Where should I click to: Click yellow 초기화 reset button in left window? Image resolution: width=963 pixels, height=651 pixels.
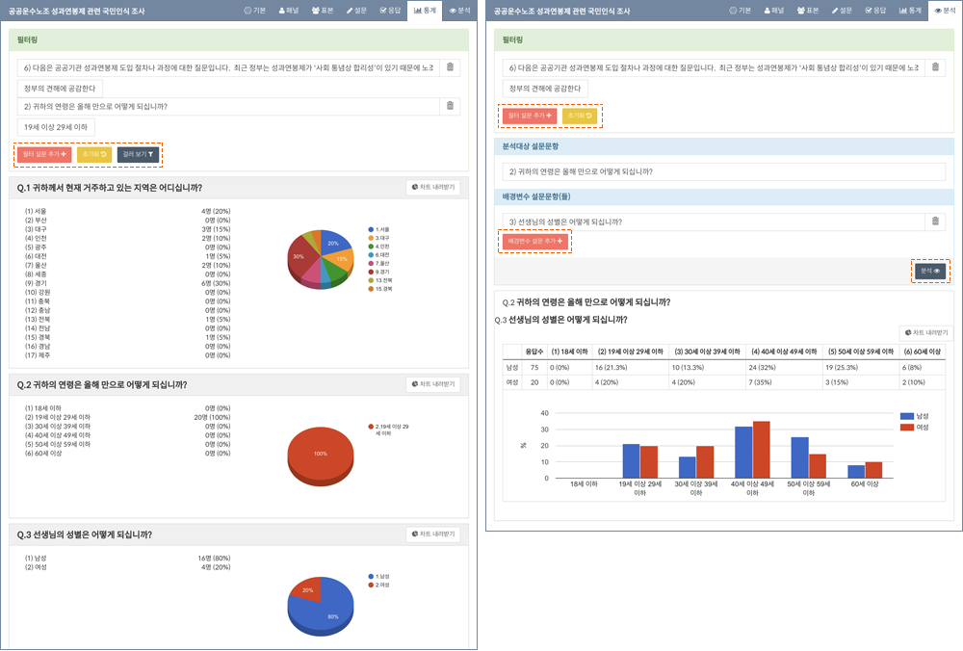point(94,154)
